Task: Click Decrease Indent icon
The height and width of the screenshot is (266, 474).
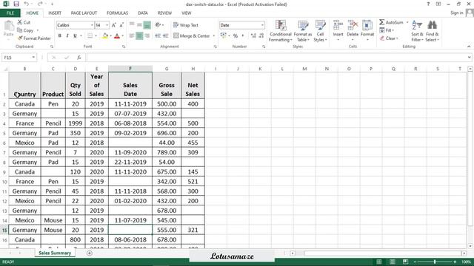Action: pyautogui.click(x=158, y=36)
